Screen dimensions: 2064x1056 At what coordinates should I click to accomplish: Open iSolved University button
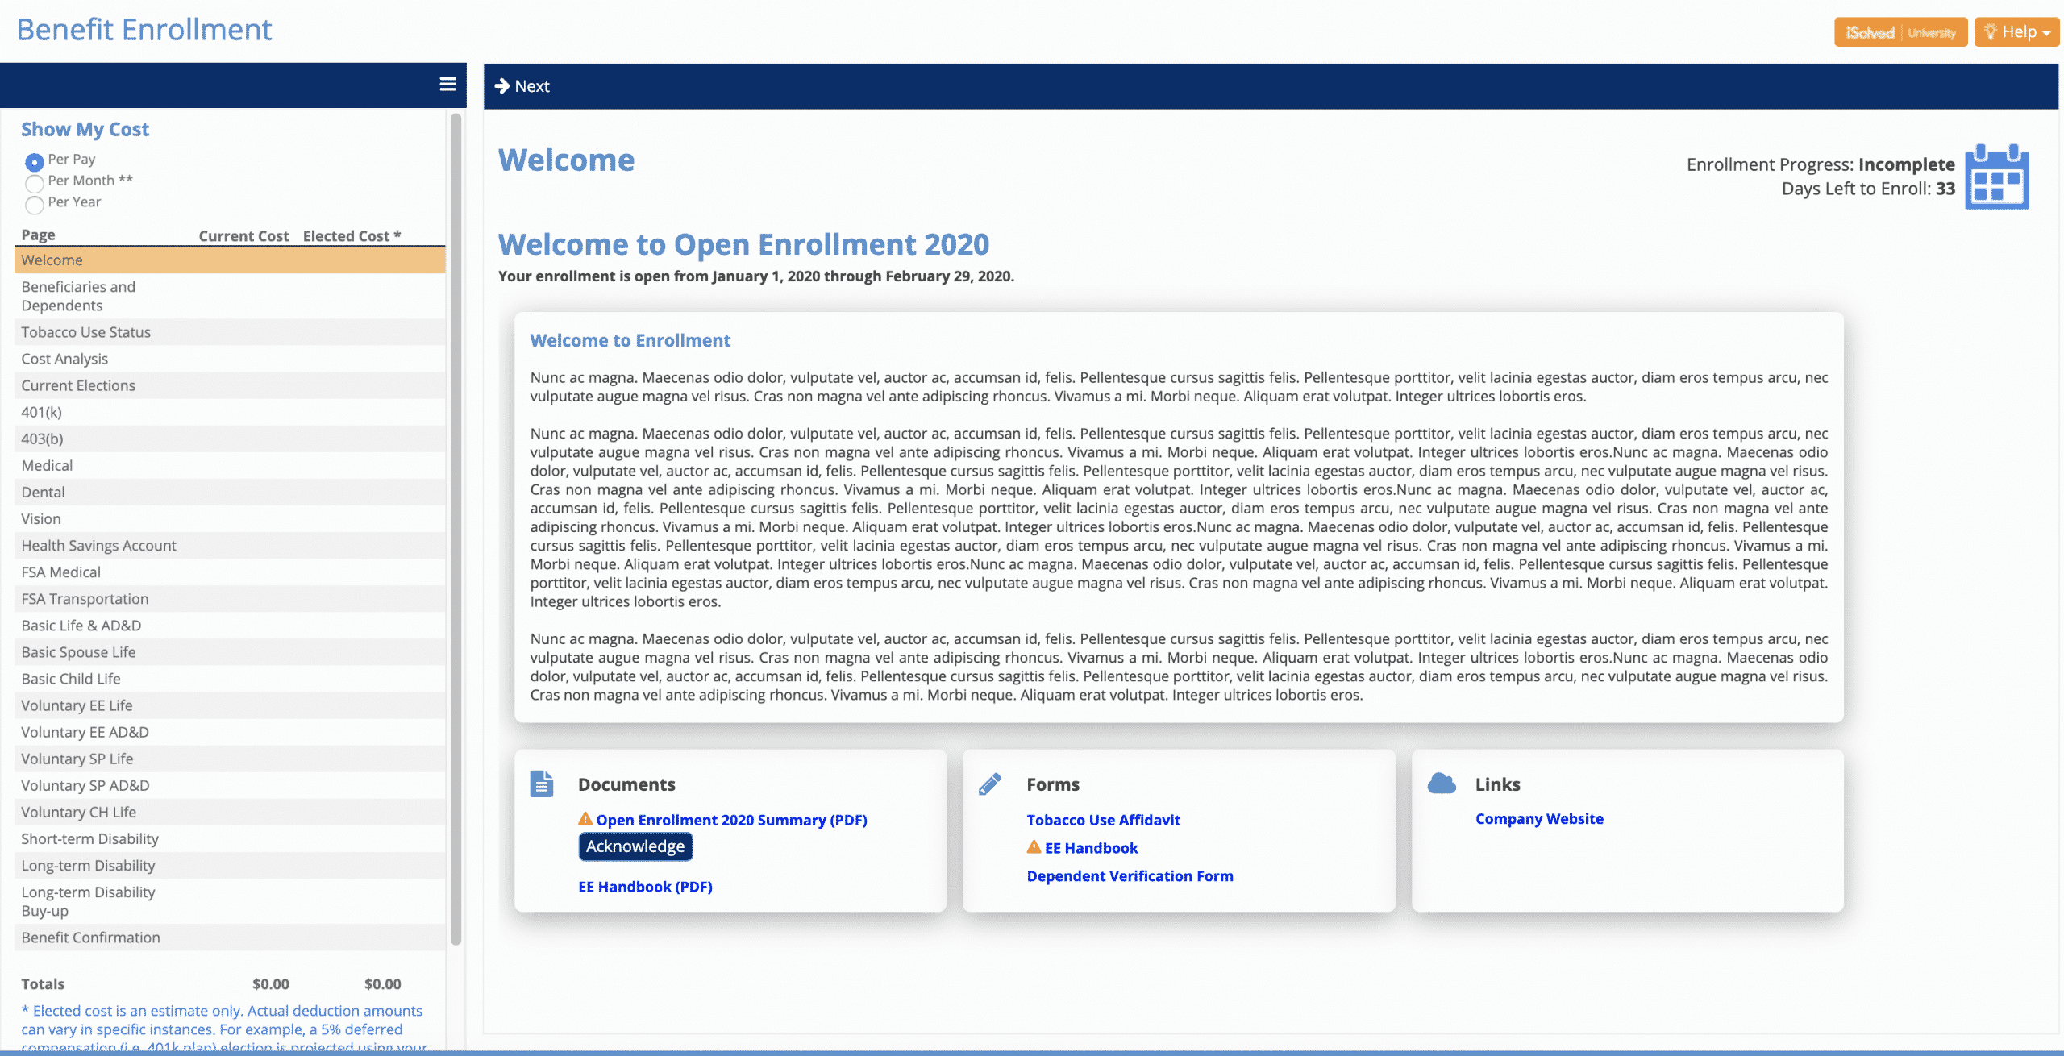(x=1900, y=32)
